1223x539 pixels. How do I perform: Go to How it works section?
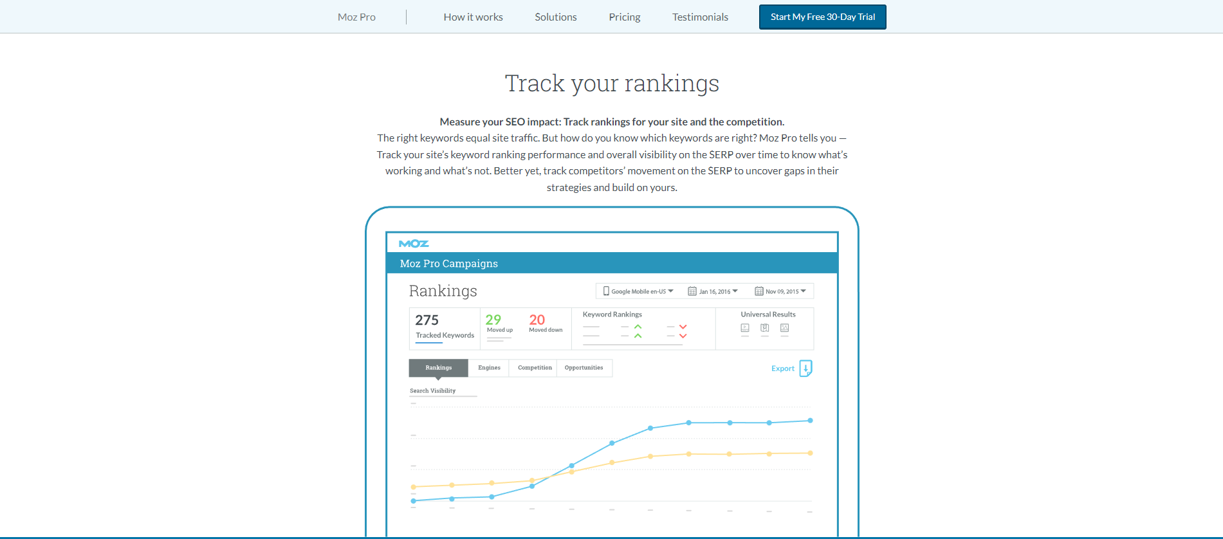pos(473,17)
